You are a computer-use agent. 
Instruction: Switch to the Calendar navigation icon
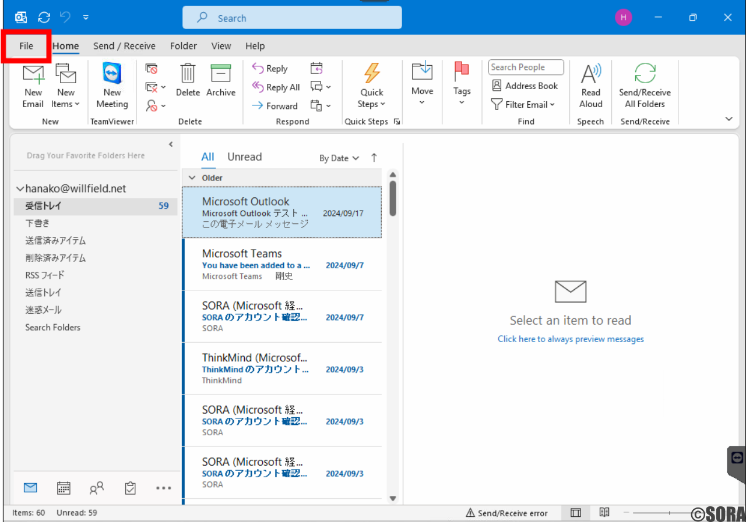[64, 488]
